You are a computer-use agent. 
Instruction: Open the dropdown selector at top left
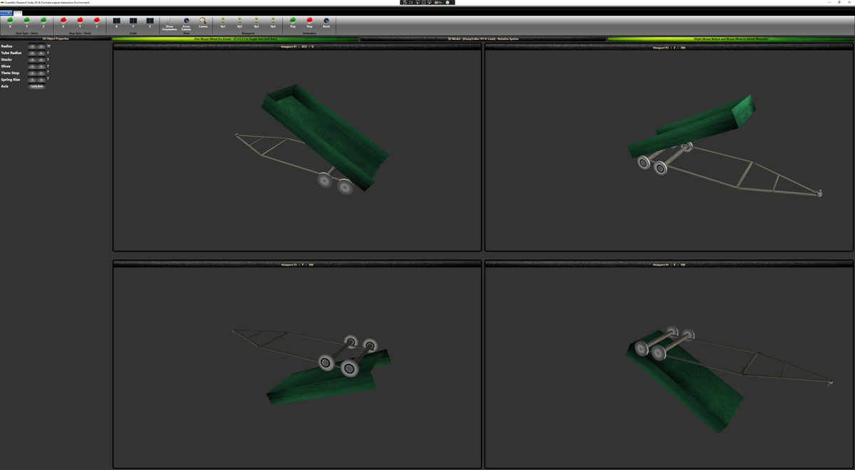pos(9,12)
